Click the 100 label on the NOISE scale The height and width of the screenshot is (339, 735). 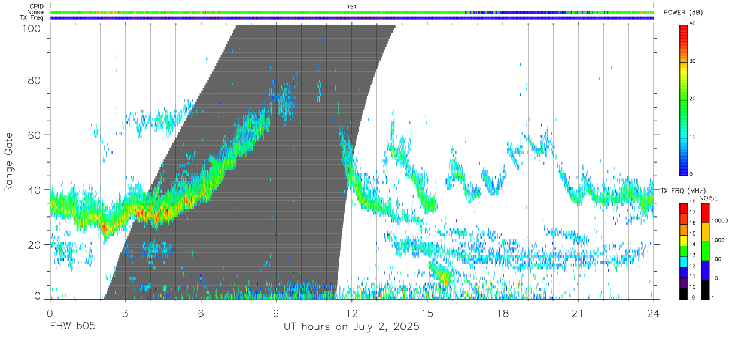717,259
